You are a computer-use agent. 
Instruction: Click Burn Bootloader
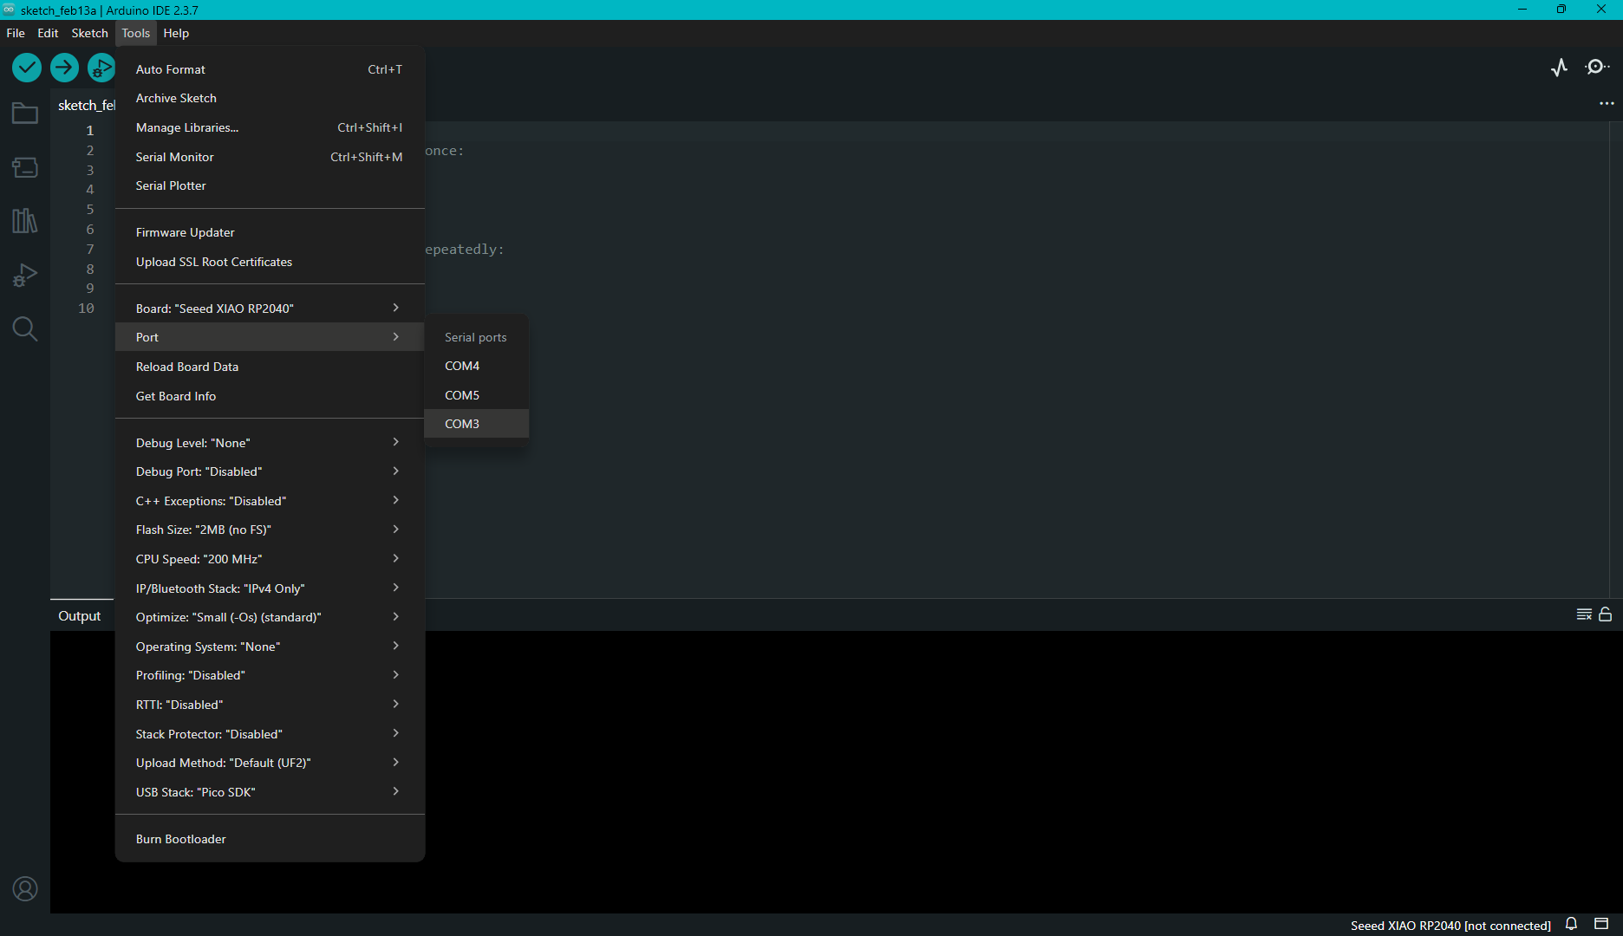270,839
